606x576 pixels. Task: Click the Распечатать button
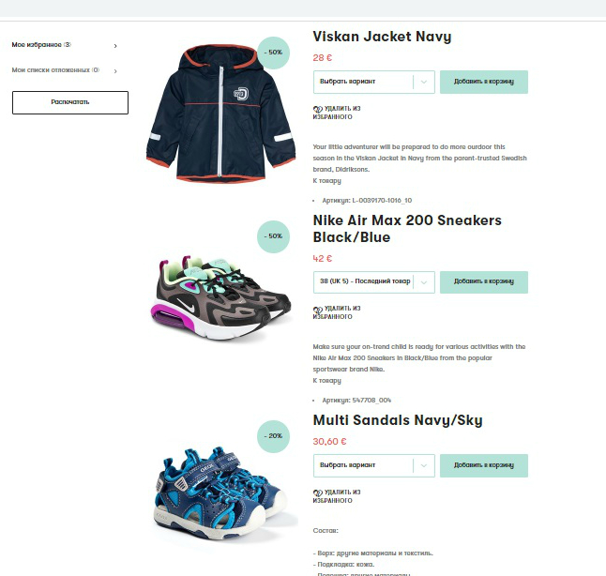70,102
